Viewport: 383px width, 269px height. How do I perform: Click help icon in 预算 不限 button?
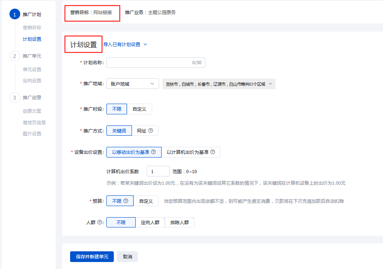[x=126, y=201]
